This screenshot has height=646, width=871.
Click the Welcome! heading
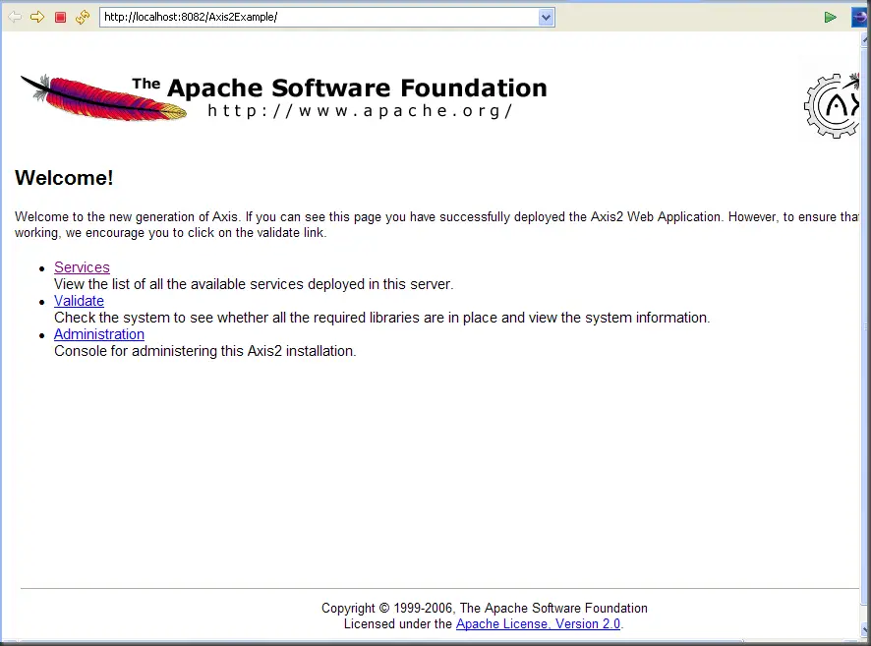point(64,178)
